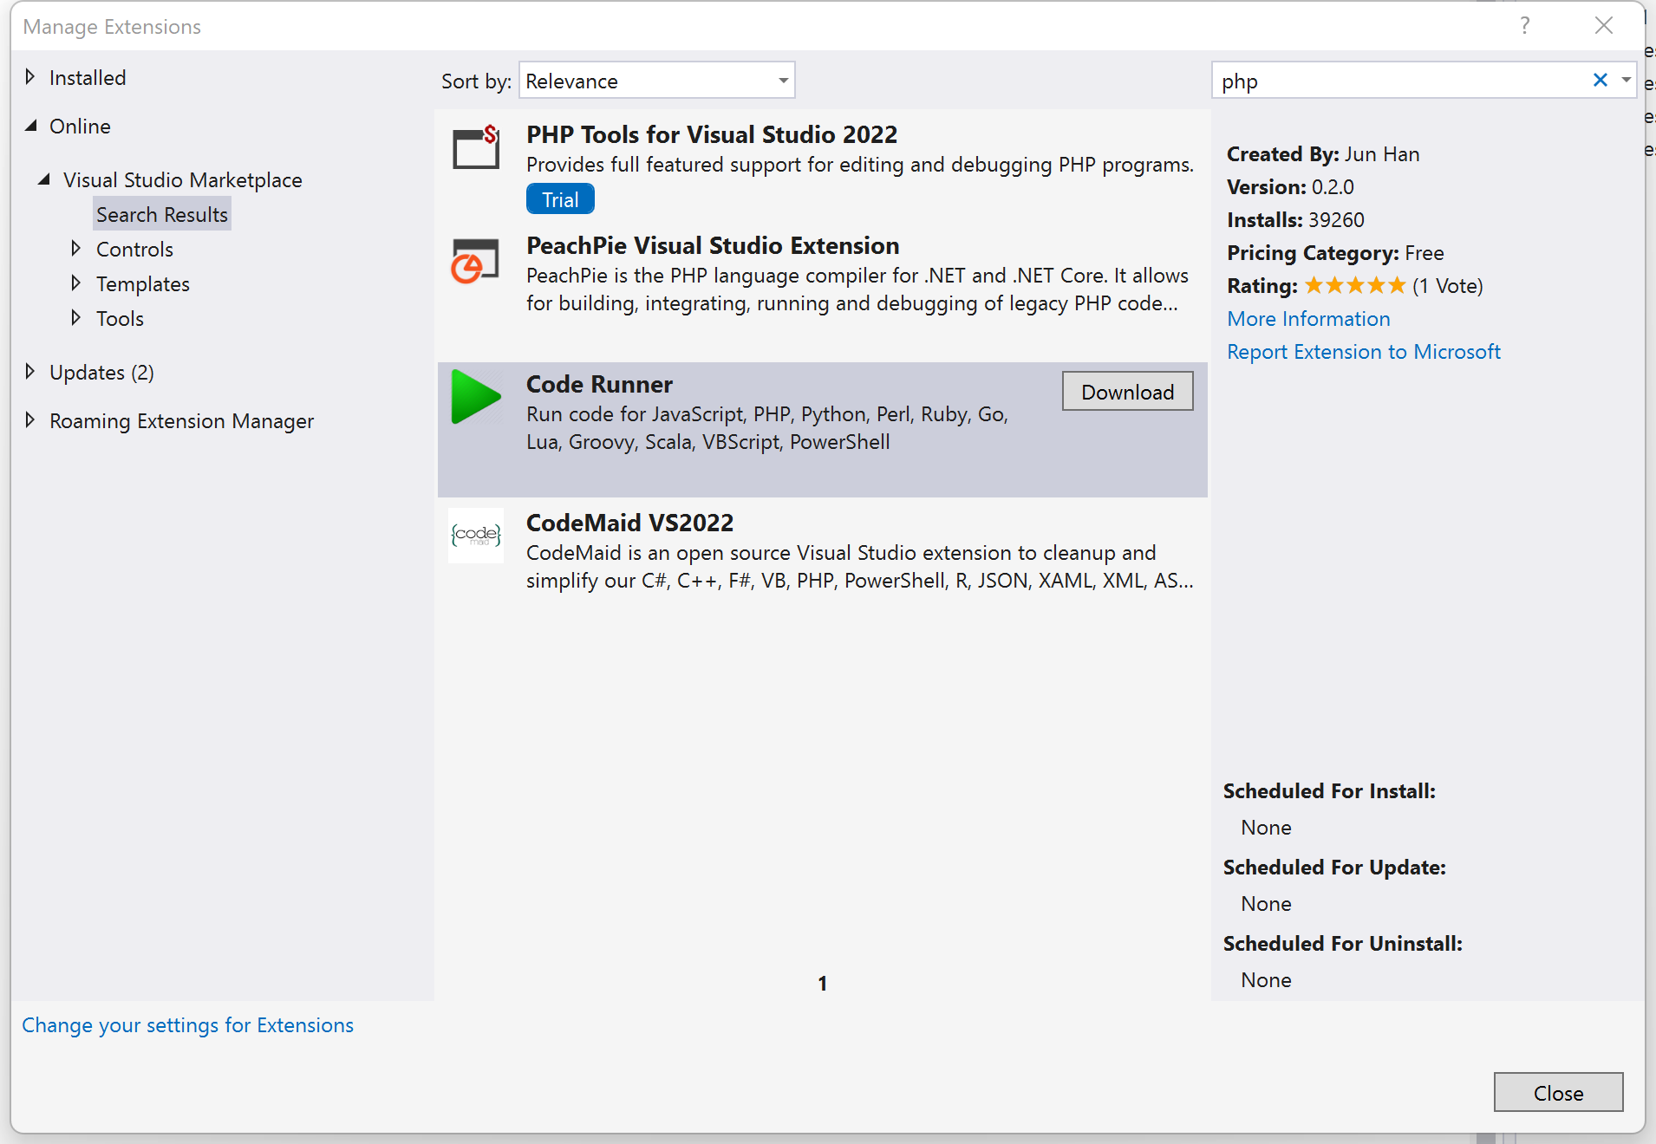Image resolution: width=1656 pixels, height=1144 pixels.
Task: Click the PeachPie description text
Action: [x=857, y=289]
